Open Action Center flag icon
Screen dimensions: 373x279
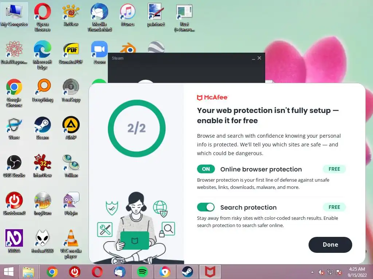(339, 272)
